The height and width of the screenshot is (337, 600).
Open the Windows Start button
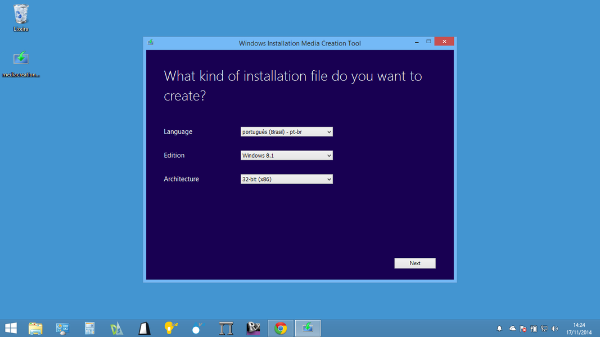pos(11,329)
